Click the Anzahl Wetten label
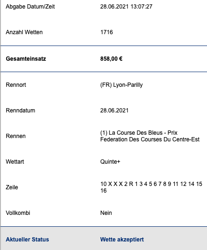The image size is (207, 250). [24, 32]
